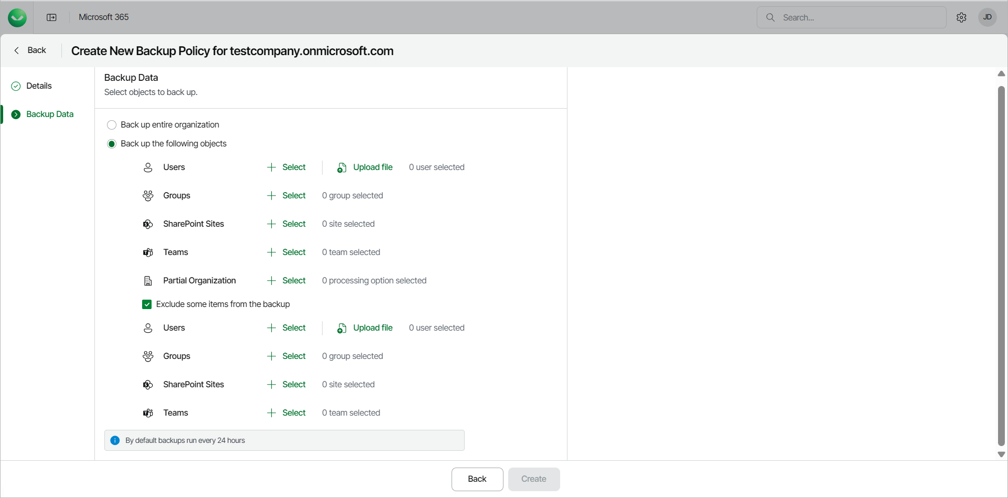The height and width of the screenshot is (498, 1008).
Task: Click the Users icon in the backup objects list
Action: (x=148, y=167)
